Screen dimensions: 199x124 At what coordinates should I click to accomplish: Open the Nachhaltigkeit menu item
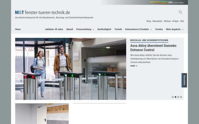click(x=104, y=29)
